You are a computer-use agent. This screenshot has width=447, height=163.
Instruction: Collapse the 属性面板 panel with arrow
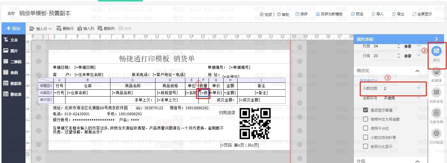(x=436, y=39)
